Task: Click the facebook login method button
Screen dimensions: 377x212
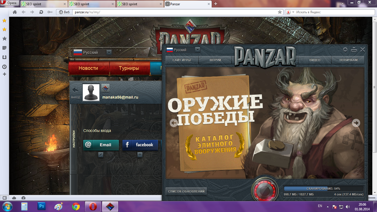Action: tap(140, 145)
